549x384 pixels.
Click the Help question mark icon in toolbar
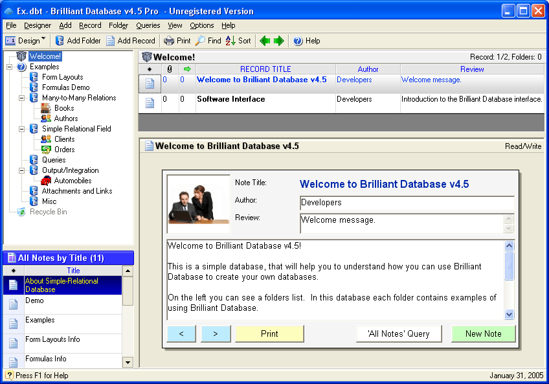click(298, 41)
